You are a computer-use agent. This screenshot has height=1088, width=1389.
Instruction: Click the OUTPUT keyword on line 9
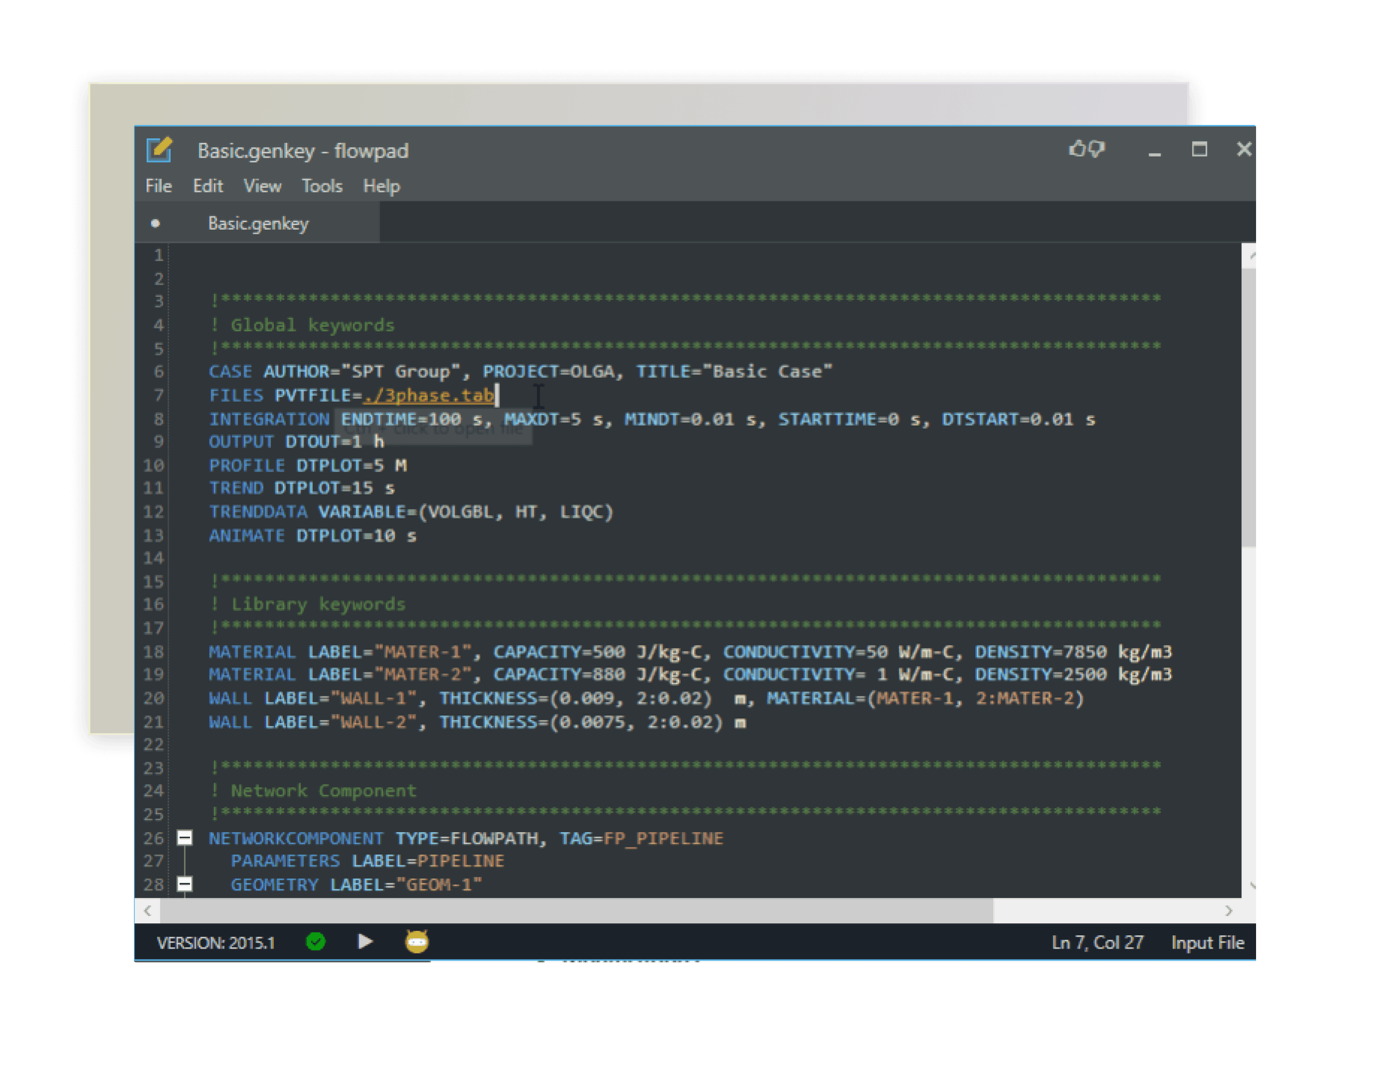coord(241,442)
